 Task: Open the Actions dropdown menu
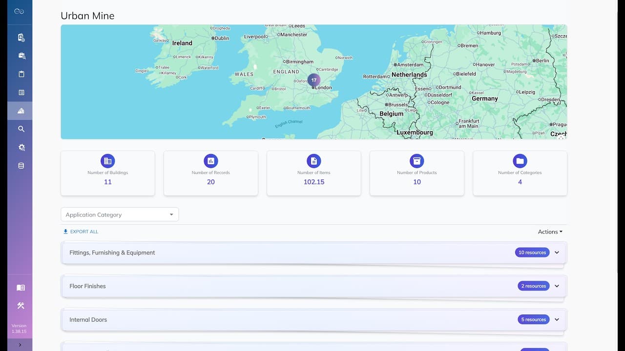pos(550,232)
